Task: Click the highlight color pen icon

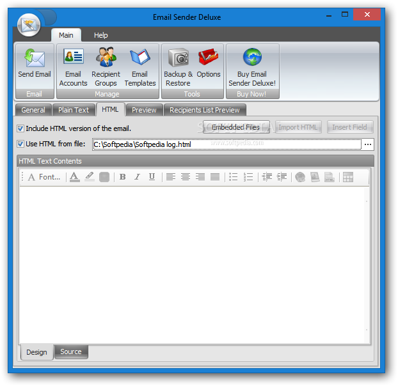Action: [90, 177]
